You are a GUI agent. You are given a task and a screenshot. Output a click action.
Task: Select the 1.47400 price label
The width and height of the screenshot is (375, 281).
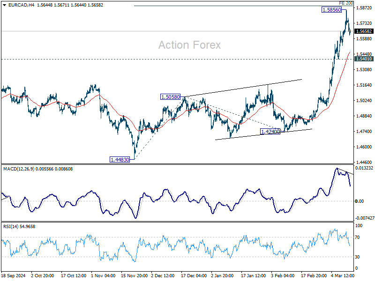coord(270,132)
